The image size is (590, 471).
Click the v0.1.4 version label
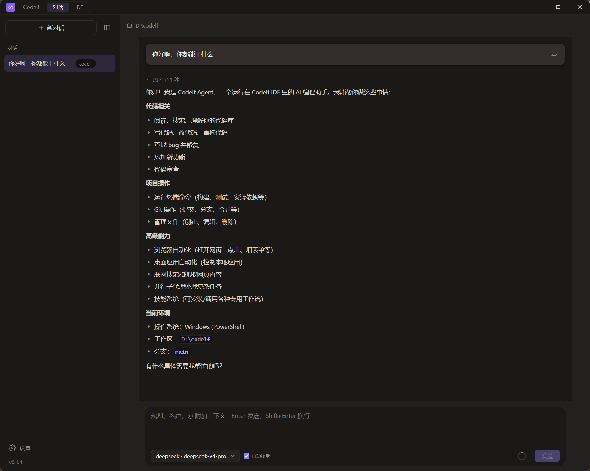(x=16, y=462)
